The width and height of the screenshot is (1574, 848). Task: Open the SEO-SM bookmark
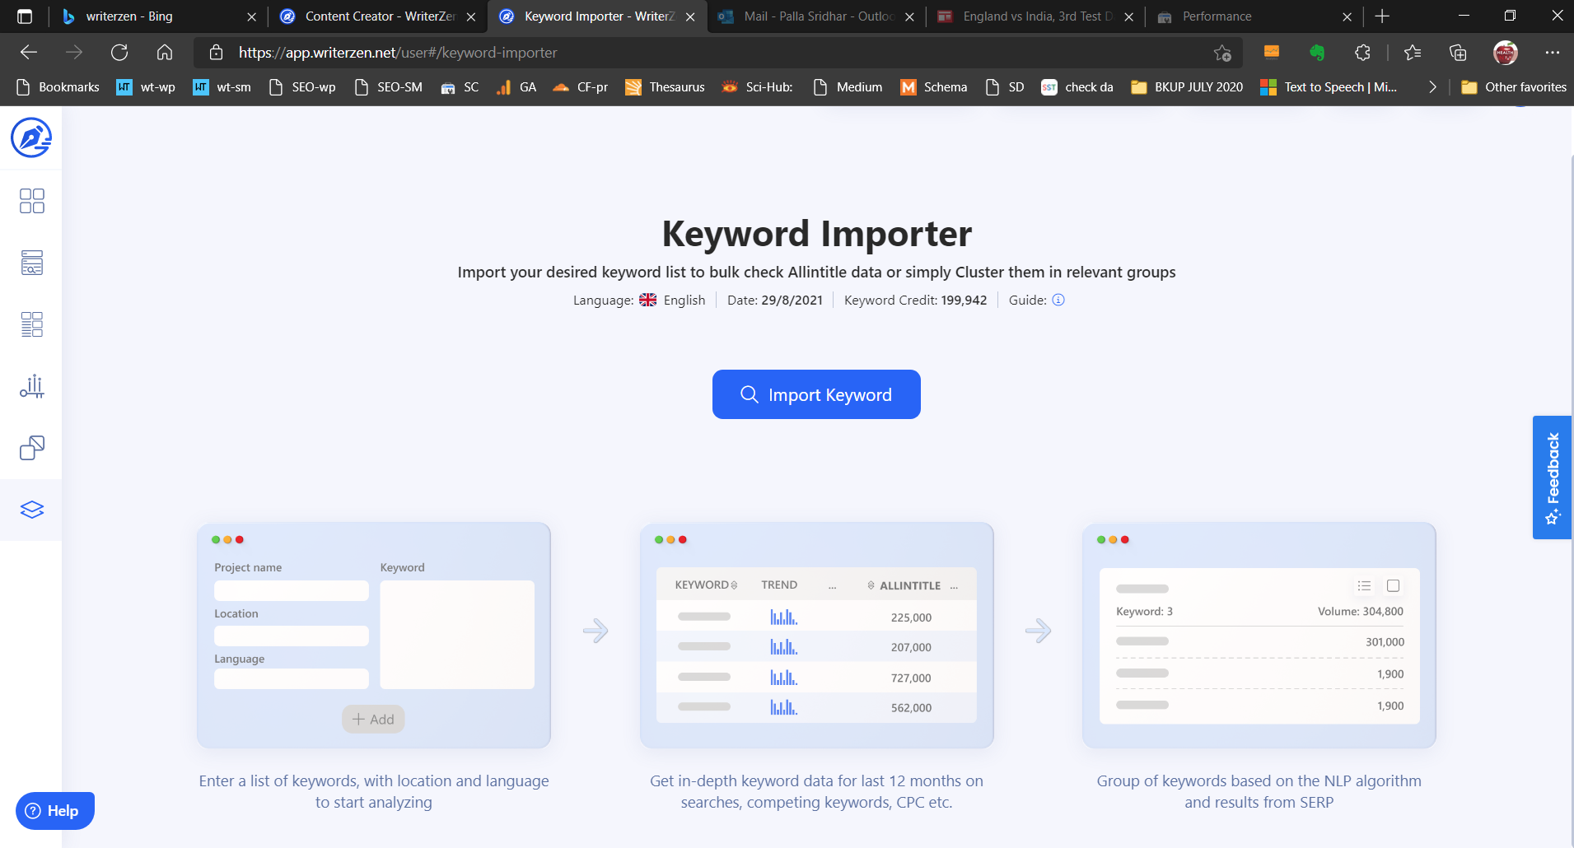pos(388,87)
